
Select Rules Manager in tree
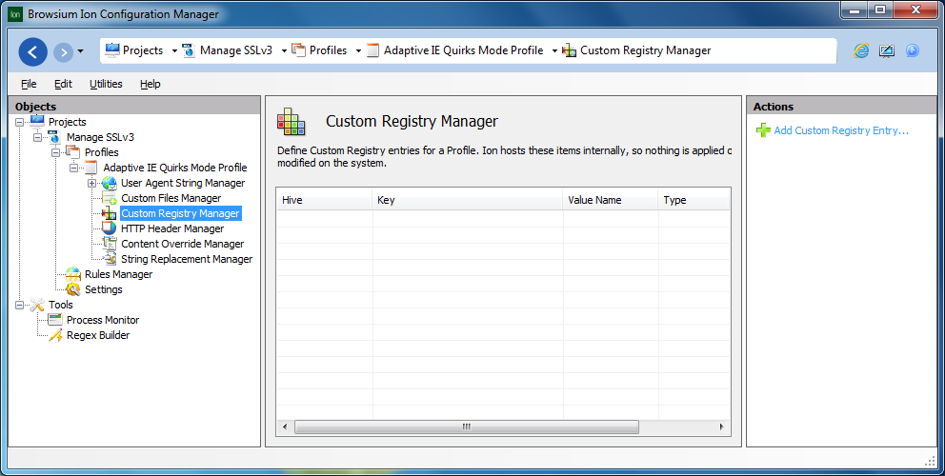click(x=119, y=274)
